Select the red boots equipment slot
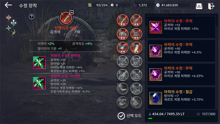Viewport: 220px width, 124px height. point(136,48)
